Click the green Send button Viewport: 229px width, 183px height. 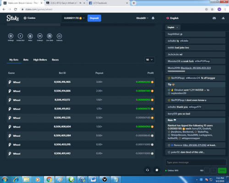(222, 170)
